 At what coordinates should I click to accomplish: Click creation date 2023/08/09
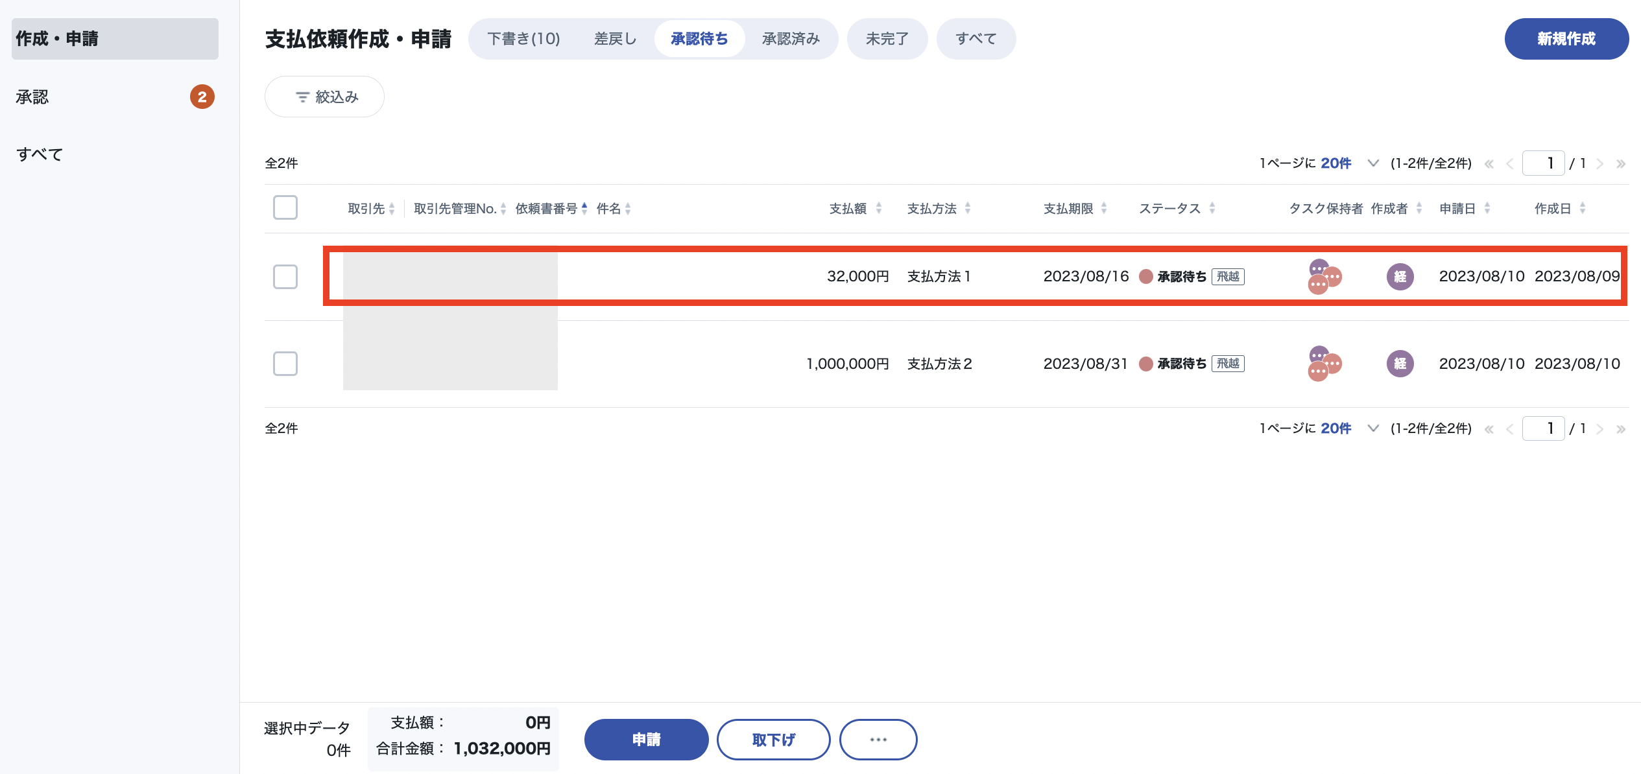[1577, 277]
